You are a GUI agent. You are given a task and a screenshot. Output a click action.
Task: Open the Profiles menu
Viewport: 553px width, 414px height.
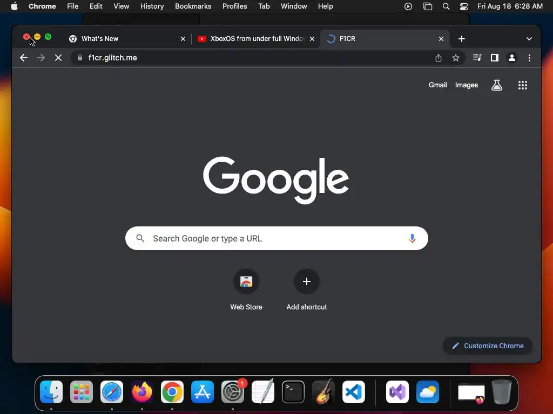click(234, 6)
